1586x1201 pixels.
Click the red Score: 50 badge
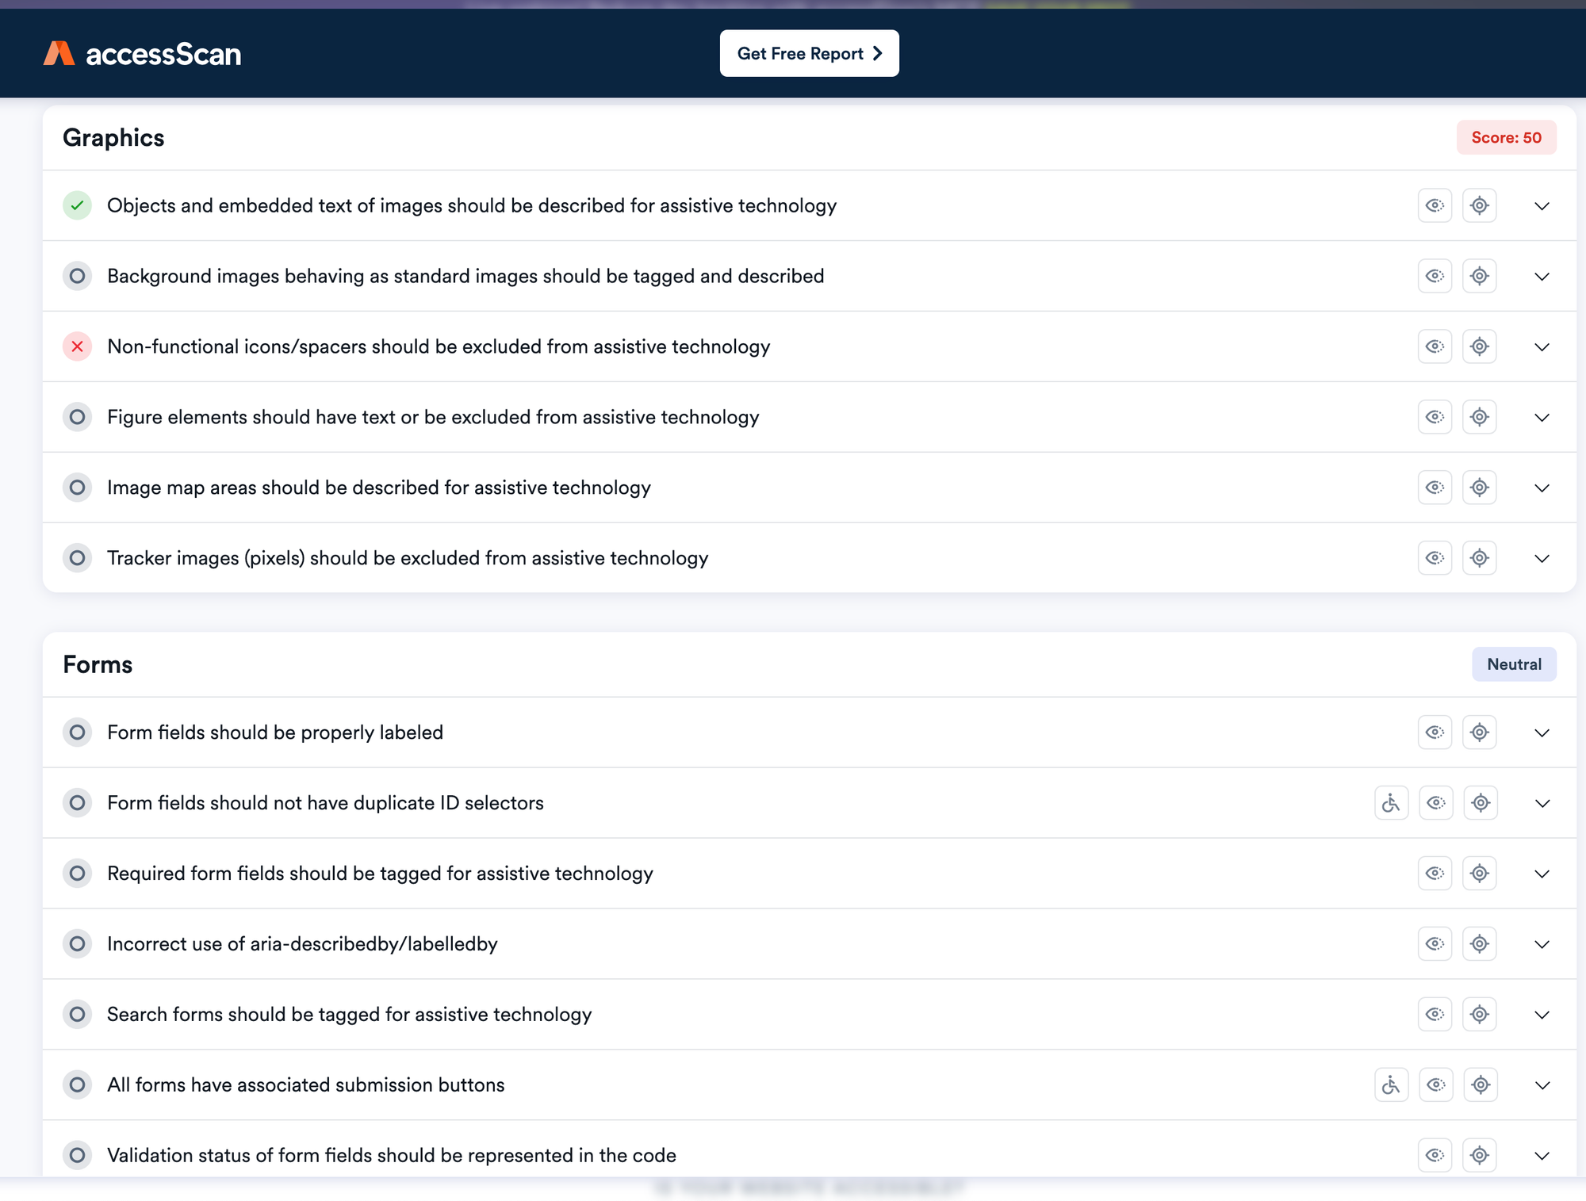click(x=1506, y=138)
